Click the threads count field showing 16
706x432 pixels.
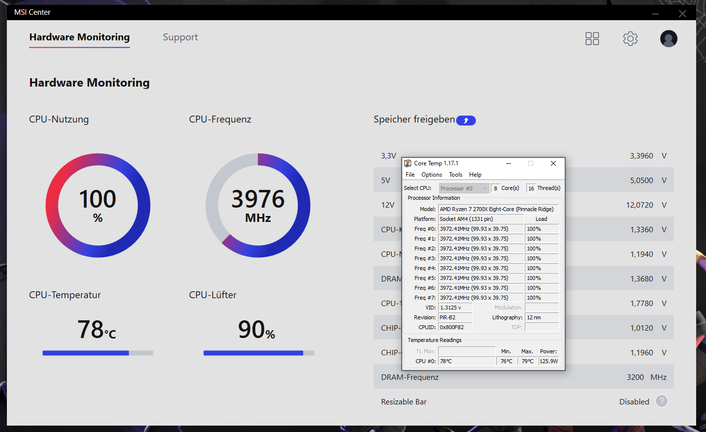point(531,188)
